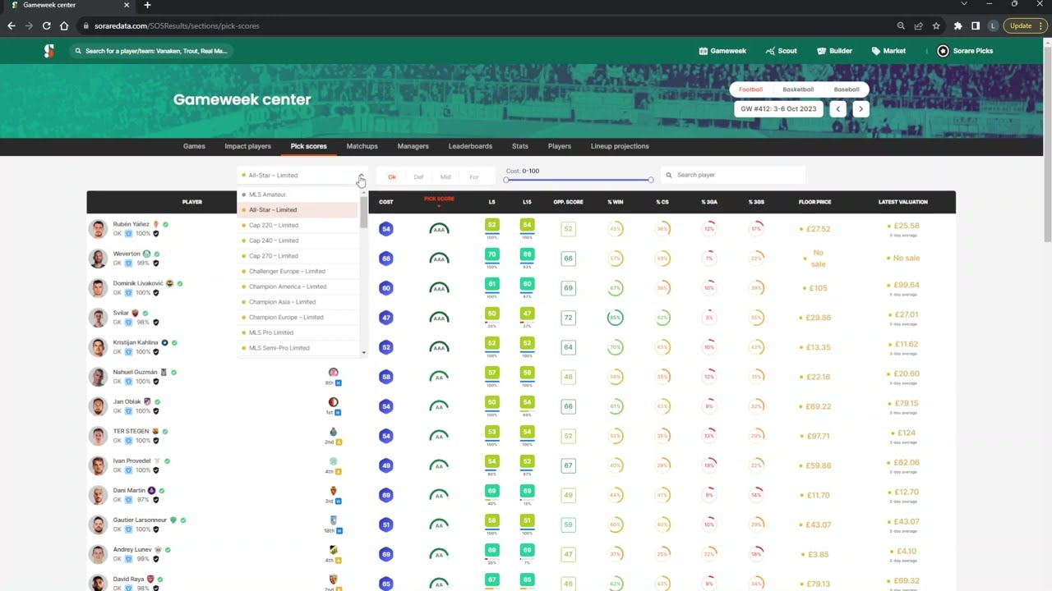Click dropdown list scrollbar down arrow

point(364,353)
